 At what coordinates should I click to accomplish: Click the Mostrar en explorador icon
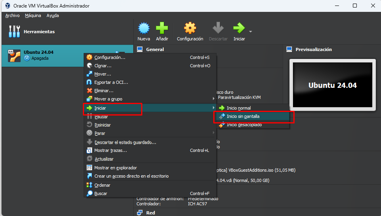coord(90,168)
